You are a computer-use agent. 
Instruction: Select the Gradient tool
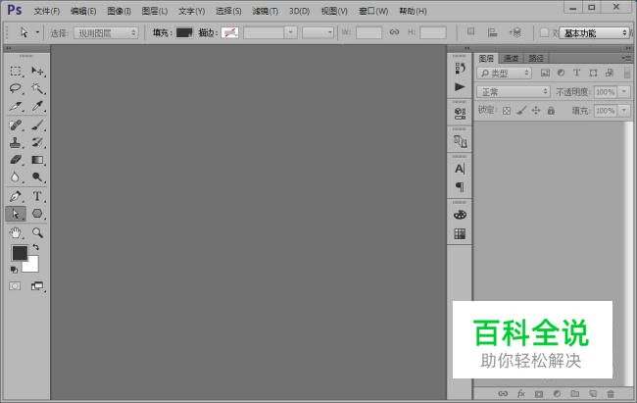pyautogui.click(x=37, y=160)
